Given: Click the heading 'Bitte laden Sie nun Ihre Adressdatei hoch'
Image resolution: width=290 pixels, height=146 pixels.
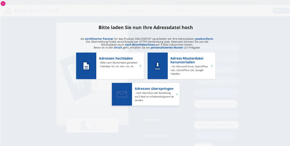Looking at the screenshot, I should (x=146, y=27).
